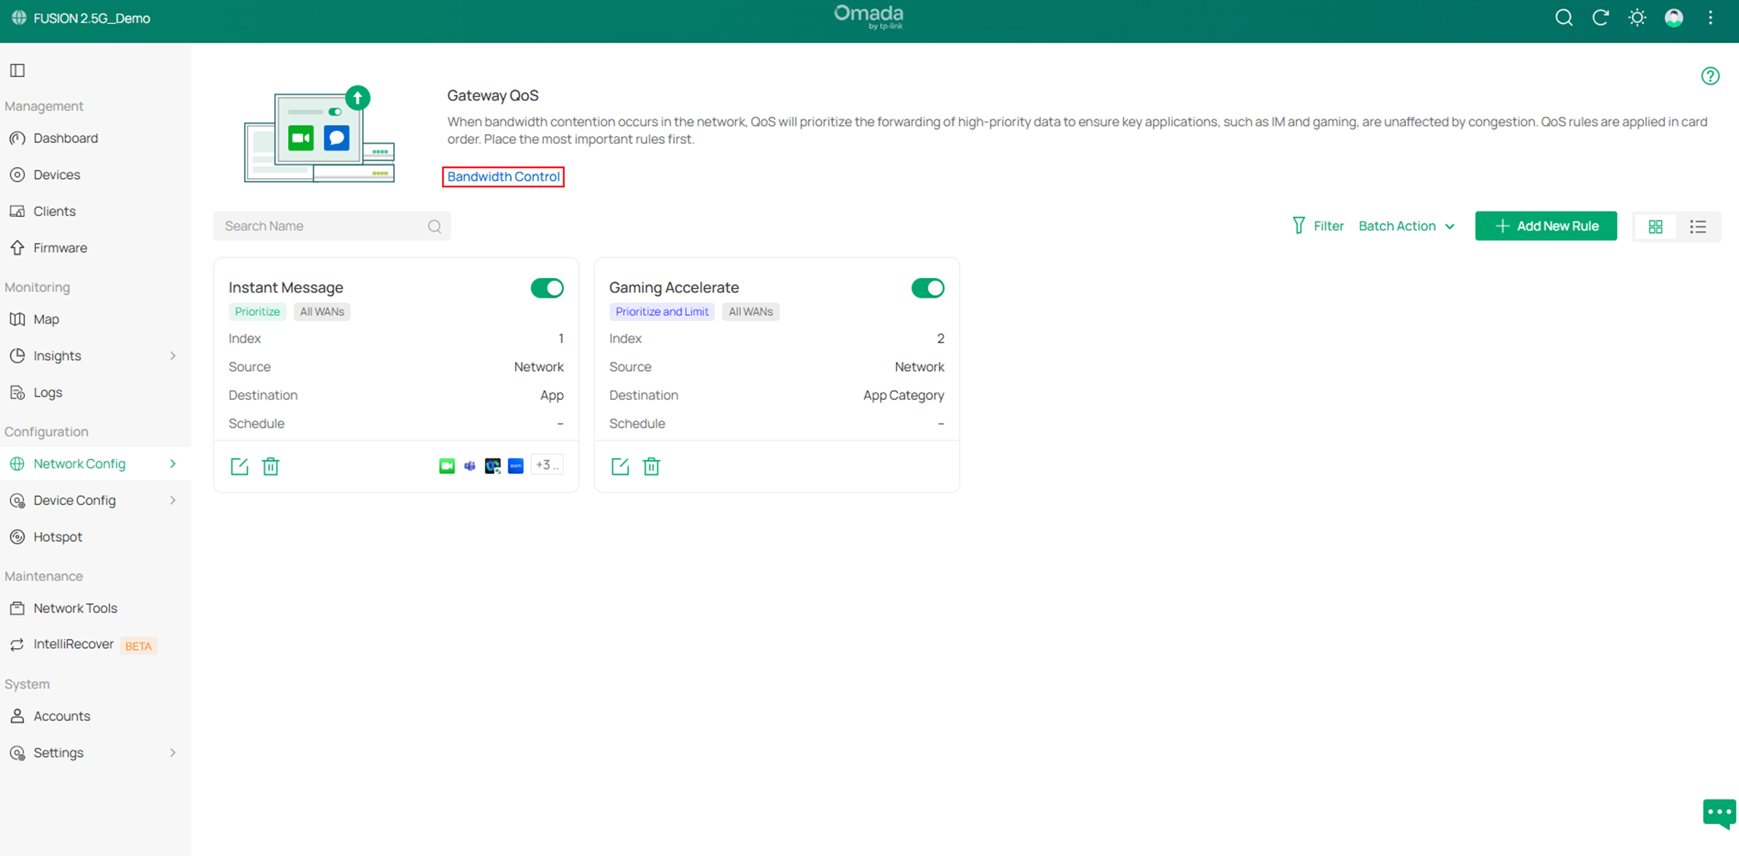Expand the Settings submenu
This screenshot has width=1739, height=856.
(173, 752)
